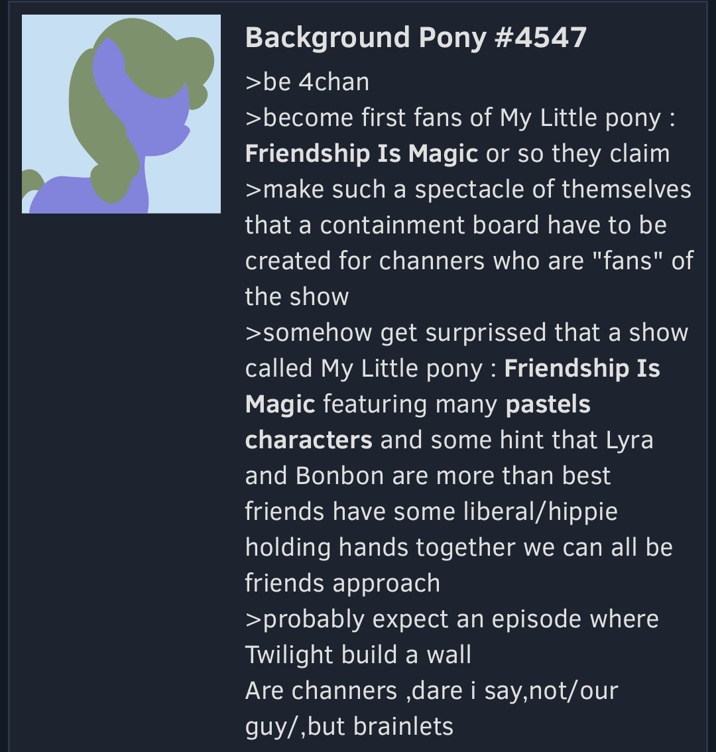The image size is (716, 752).
Task: Click the '>probably expect an episode where' line
Action: pyautogui.click(x=452, y=619)
